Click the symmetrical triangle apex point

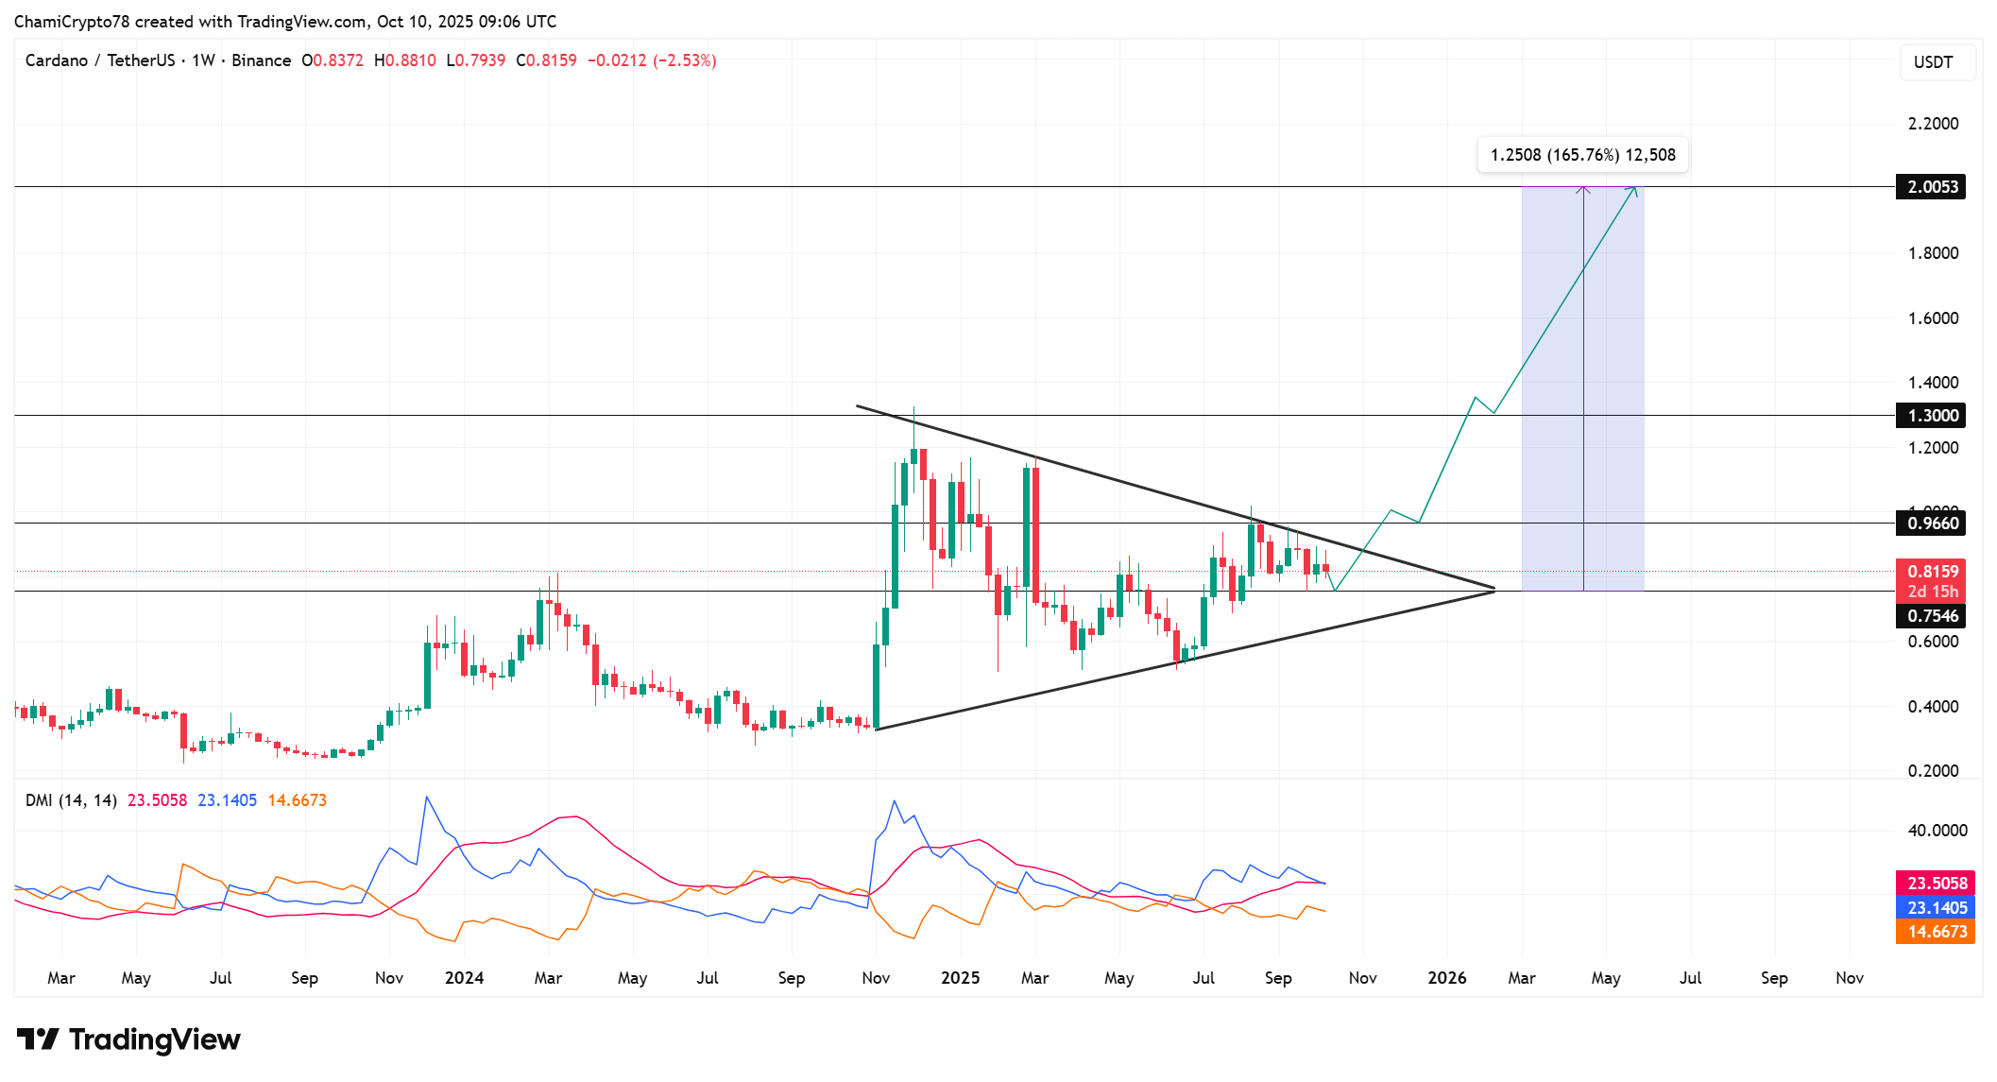tap(1494, 590)
